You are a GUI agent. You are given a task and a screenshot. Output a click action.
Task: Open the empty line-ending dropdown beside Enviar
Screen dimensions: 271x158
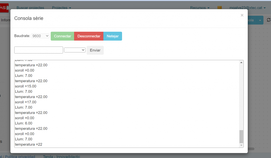(x=75, y=50)
